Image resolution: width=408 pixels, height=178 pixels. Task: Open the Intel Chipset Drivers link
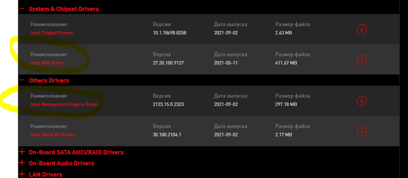52,33
